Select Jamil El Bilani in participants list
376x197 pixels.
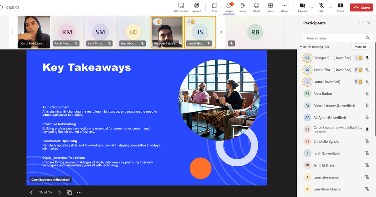pyautogui.click(x=337, y=165)
